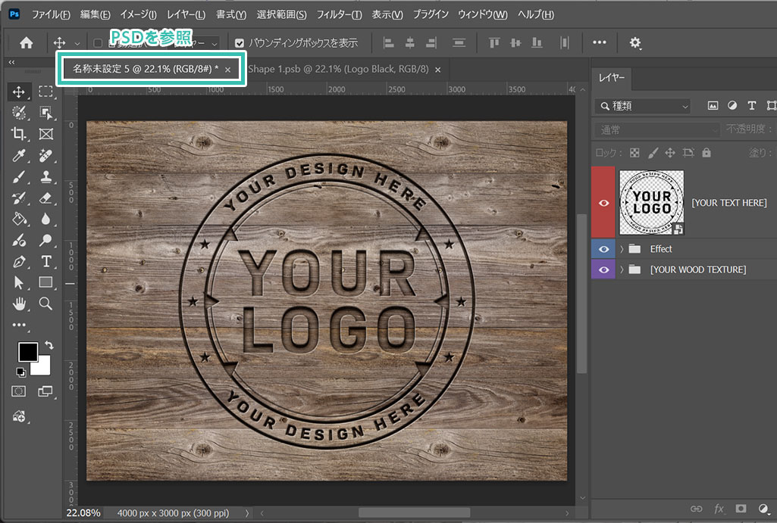The image size is (777, 523).
Task: Click the black foreground color swatch
Action: tap(28, 352)
